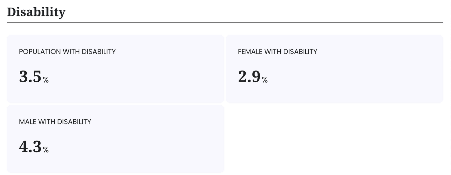Click the Disability section heading
Viewport: 451px width, 175px height.
(x=36, y=13)
